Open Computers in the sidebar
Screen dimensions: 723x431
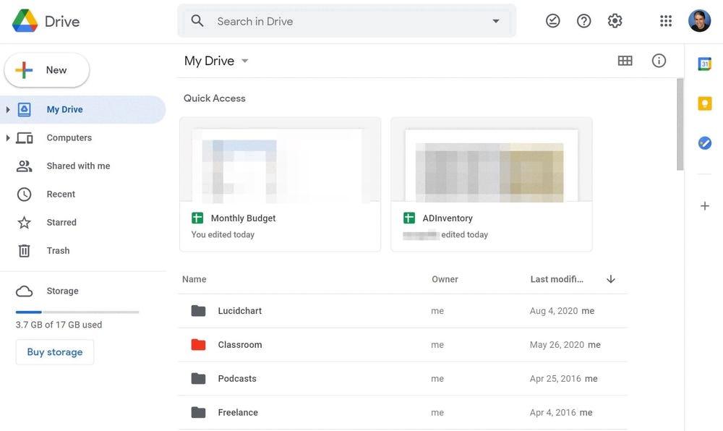tap(69, 138)
